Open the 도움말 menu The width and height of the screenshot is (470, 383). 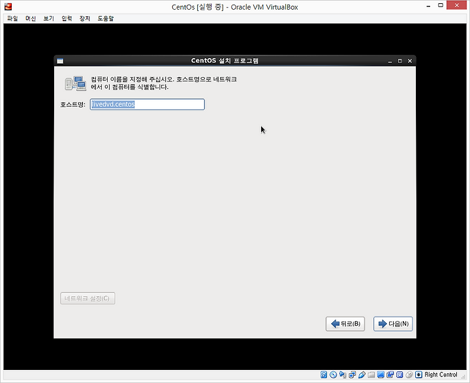pyautogui.click(x=106, y=18)
